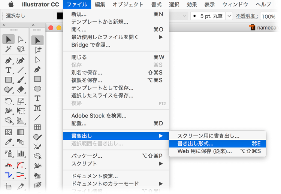Image resolution: width=281 pixels, height=194 pixels.
Task: Select the Rotate tool
Action: [8, 101]
